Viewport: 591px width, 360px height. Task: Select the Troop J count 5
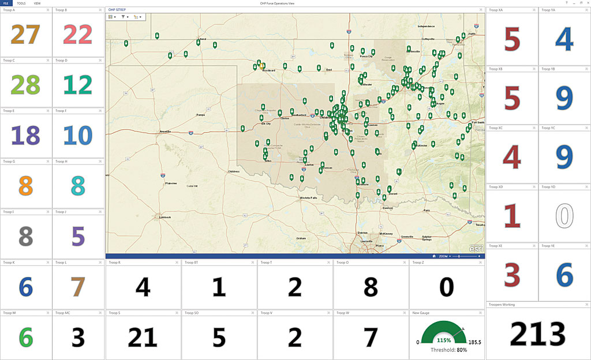pyautogui.click(x=78, y=237)
